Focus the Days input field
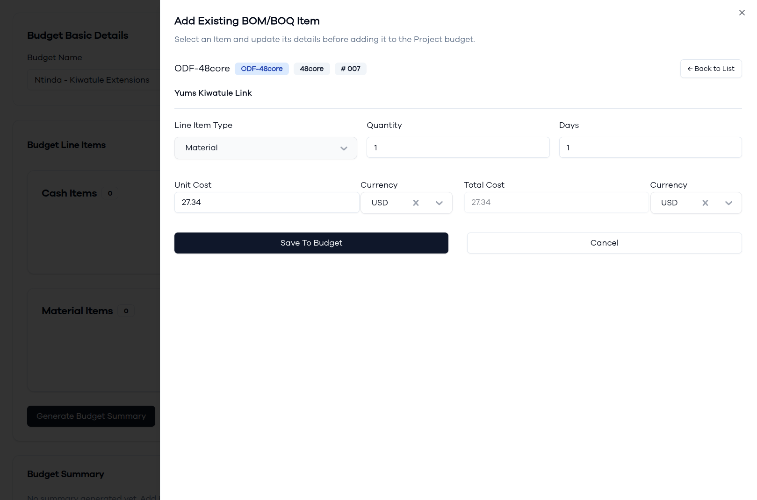Viewport: 757px width, 500px height. (x=650, y=148)
